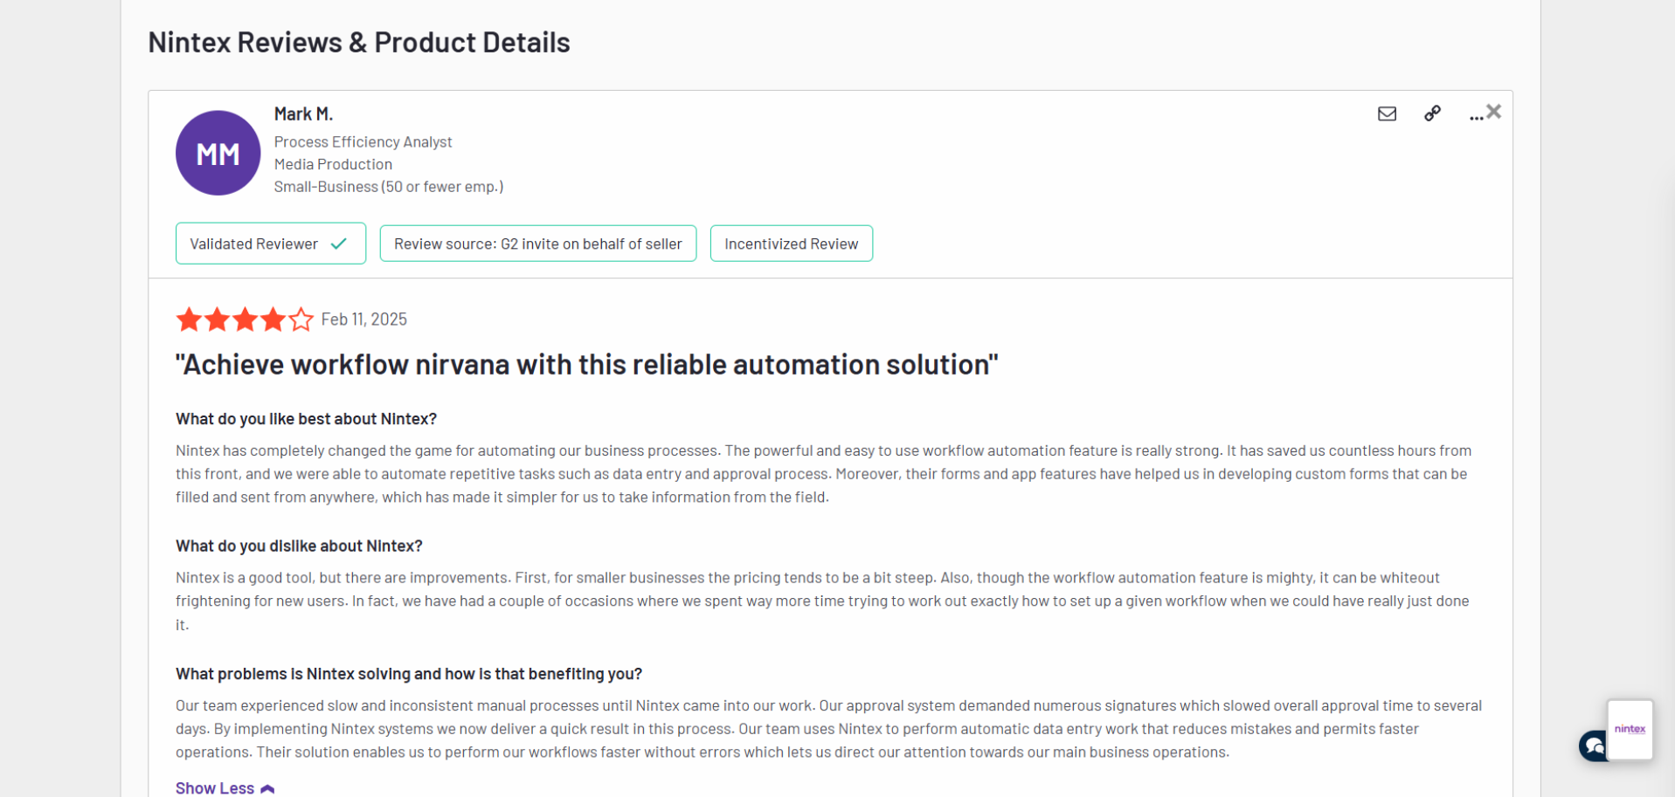Toggle the Incentivized Review filter badge

(x=791, y=244)
